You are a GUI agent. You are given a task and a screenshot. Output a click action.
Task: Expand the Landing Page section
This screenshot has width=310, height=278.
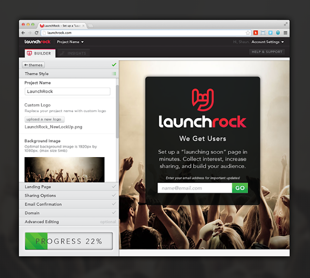pos(69,187)
